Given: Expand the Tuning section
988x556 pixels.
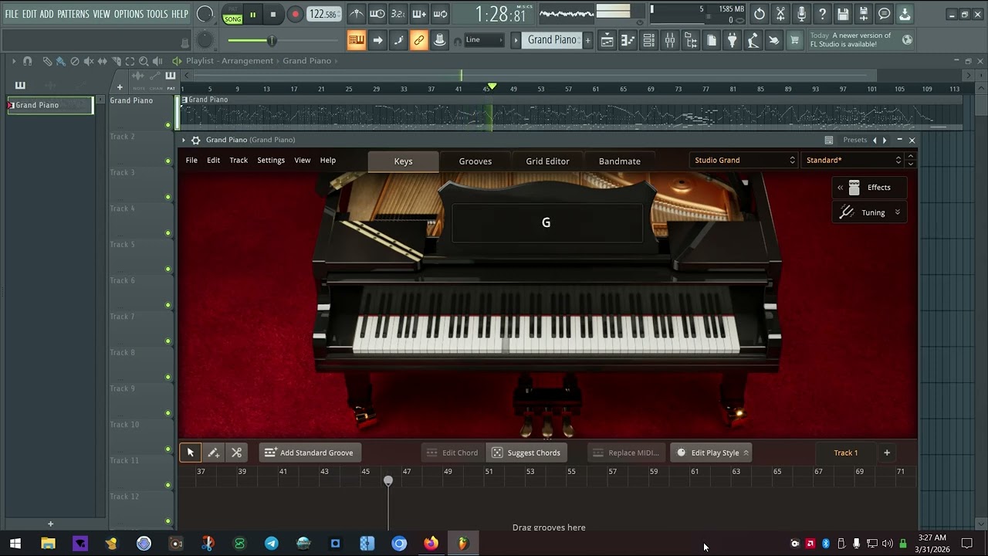Looking at the screenshot, I should [x=870, y=212].
